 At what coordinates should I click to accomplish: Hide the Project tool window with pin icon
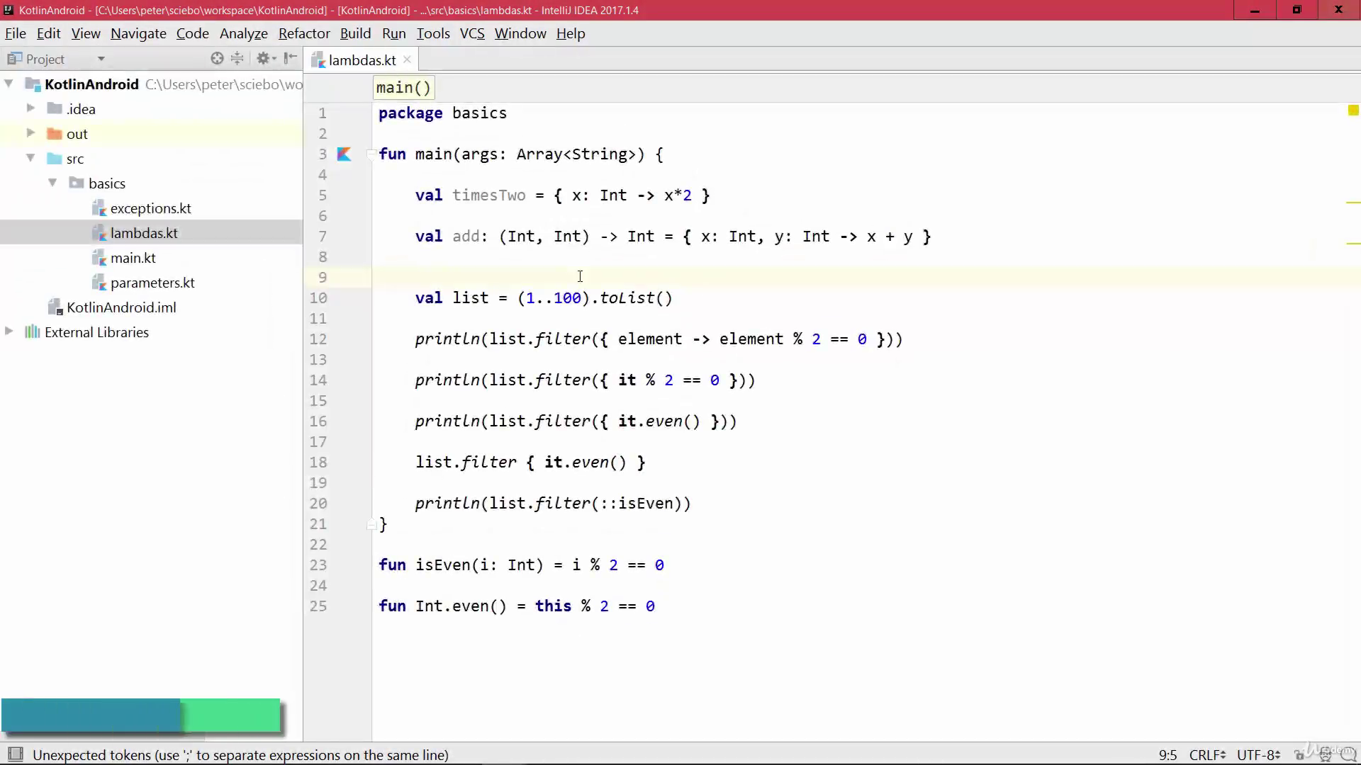click(x=290, y=59)
